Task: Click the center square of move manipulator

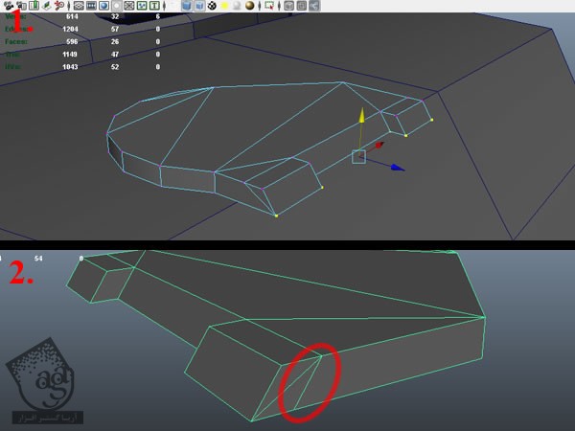Action: pyautogui.click(x=358, y=156)
